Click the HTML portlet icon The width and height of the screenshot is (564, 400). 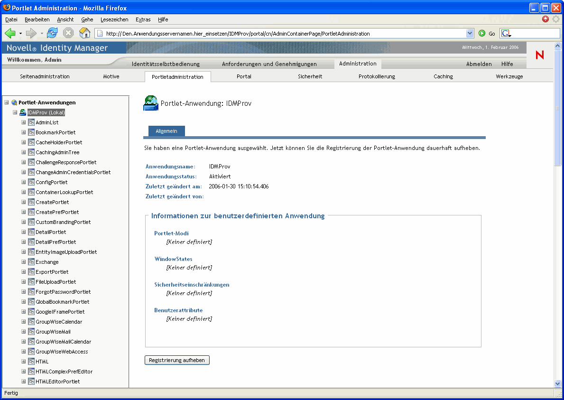click(31, 362)
